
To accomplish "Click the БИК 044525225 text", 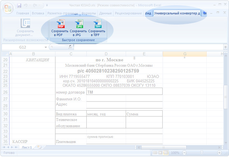I will click(141, 81).
